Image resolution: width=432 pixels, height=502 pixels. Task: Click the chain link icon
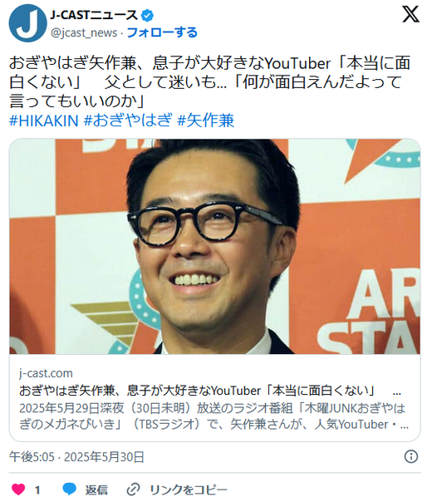coord(133,490)
